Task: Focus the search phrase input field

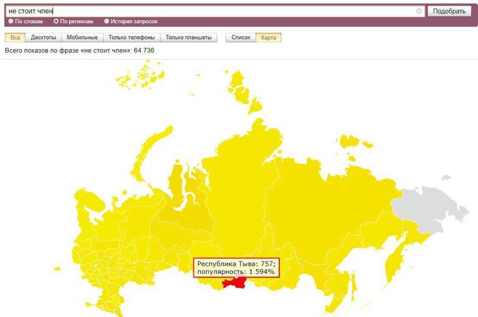Action: pyautogui.click(x=205, y=11)
